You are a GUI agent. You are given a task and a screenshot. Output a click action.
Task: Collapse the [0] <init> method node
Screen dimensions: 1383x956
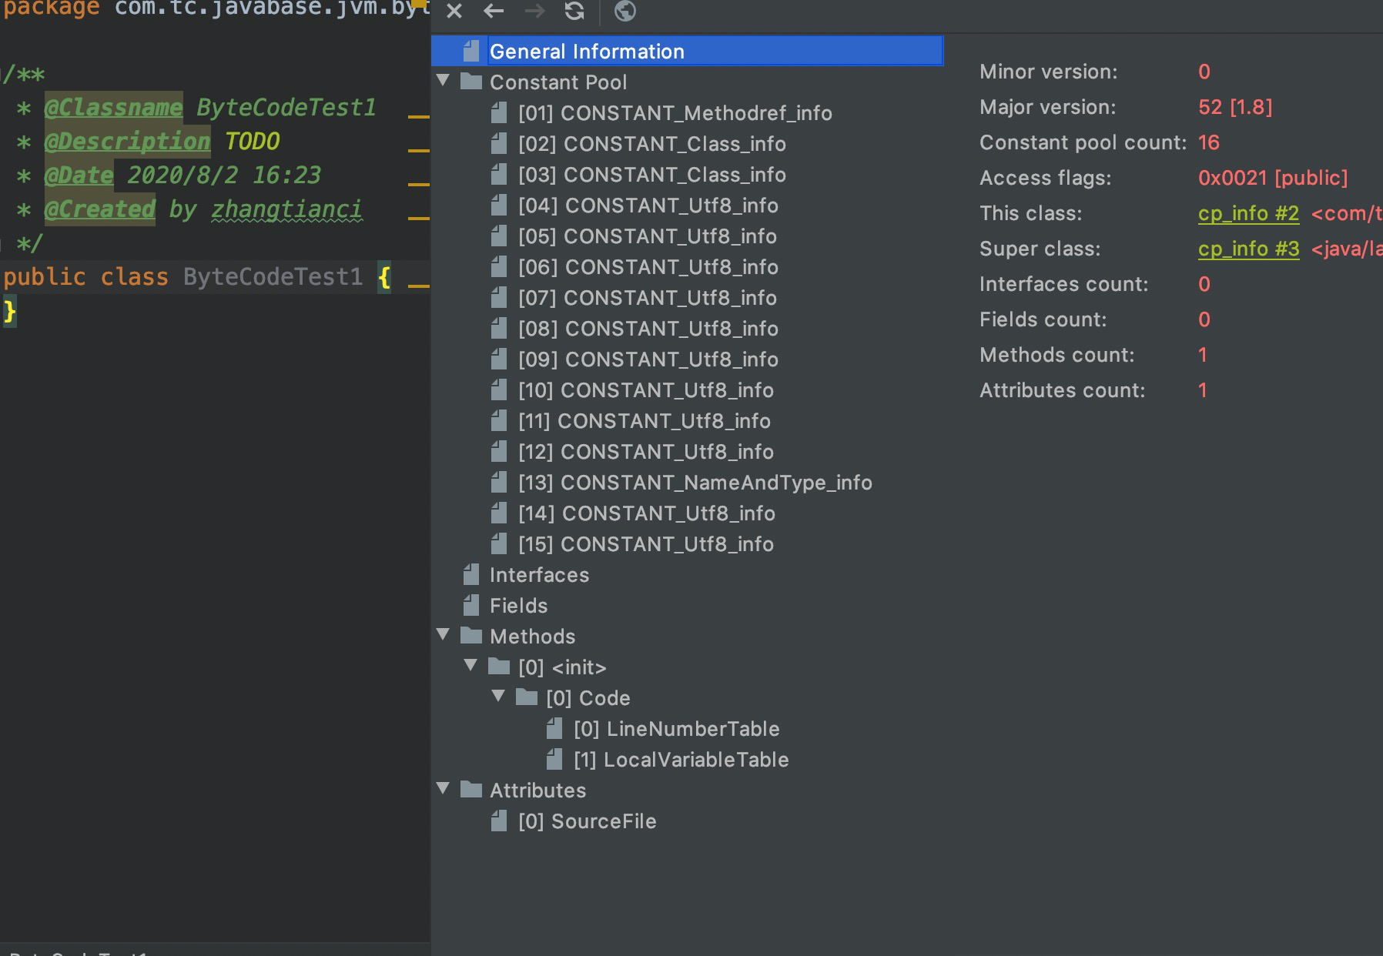tap(471, 666)
